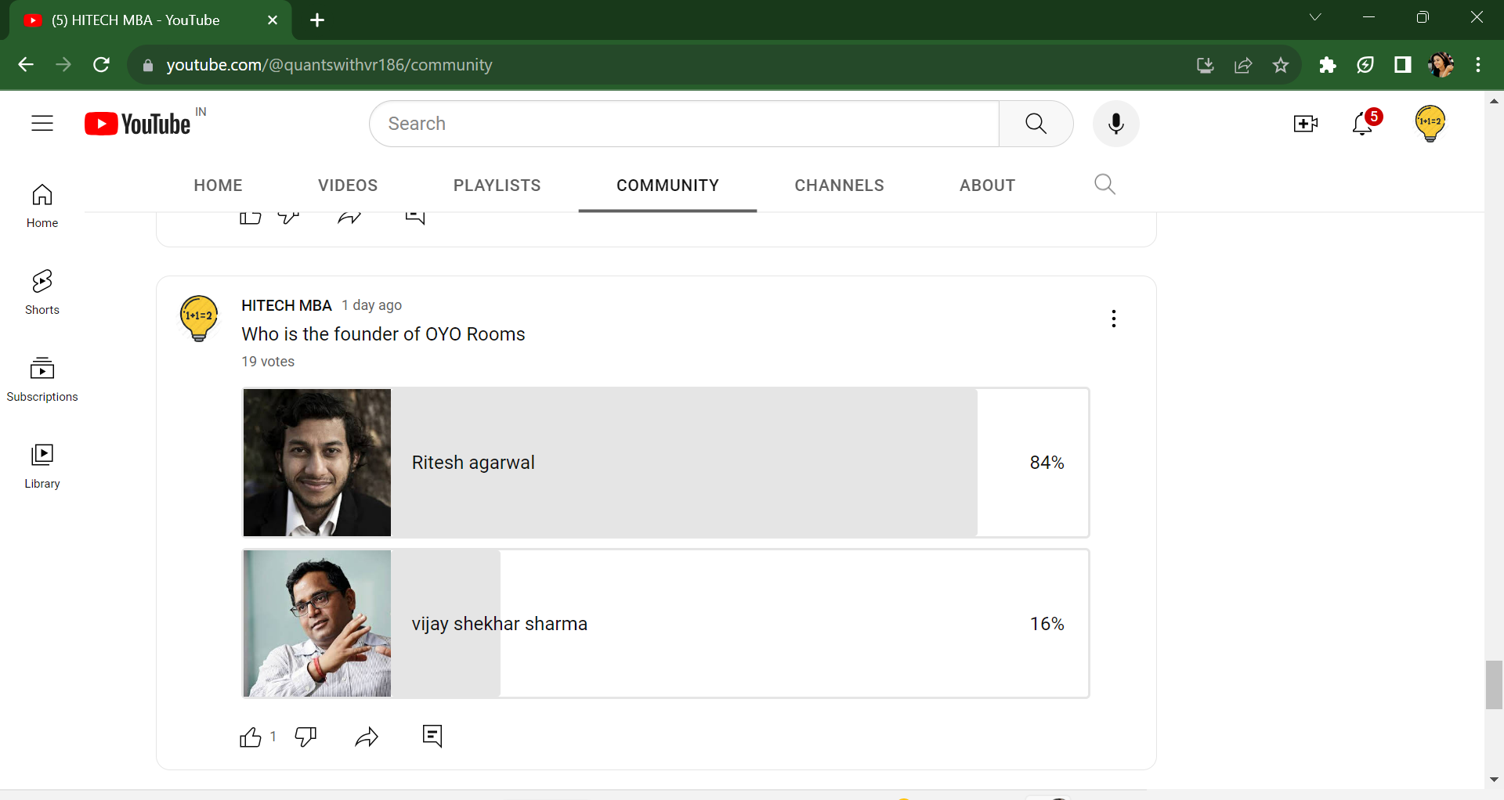Screen dimensions: 1504x800
Task: Select the COMMUNITY channel tab
Action: 667,186
